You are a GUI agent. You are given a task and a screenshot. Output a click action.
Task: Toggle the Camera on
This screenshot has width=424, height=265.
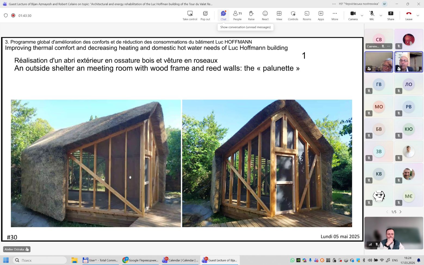[353, 16]
